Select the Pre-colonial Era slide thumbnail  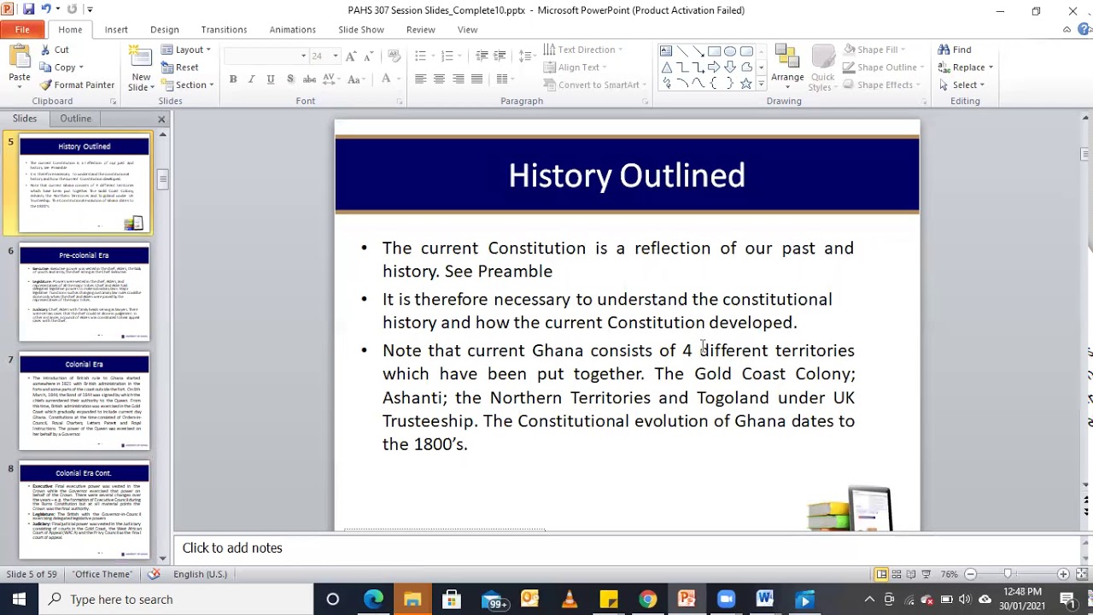click(x=85, y=292)
